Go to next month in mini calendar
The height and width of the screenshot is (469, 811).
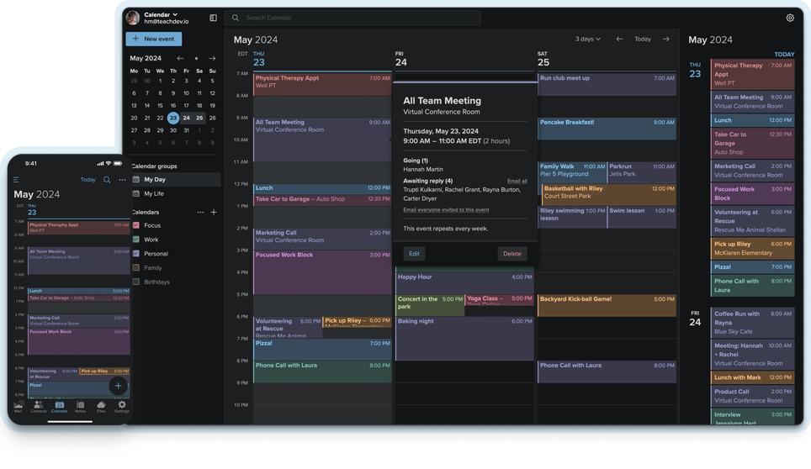click(x=212, y=58)
